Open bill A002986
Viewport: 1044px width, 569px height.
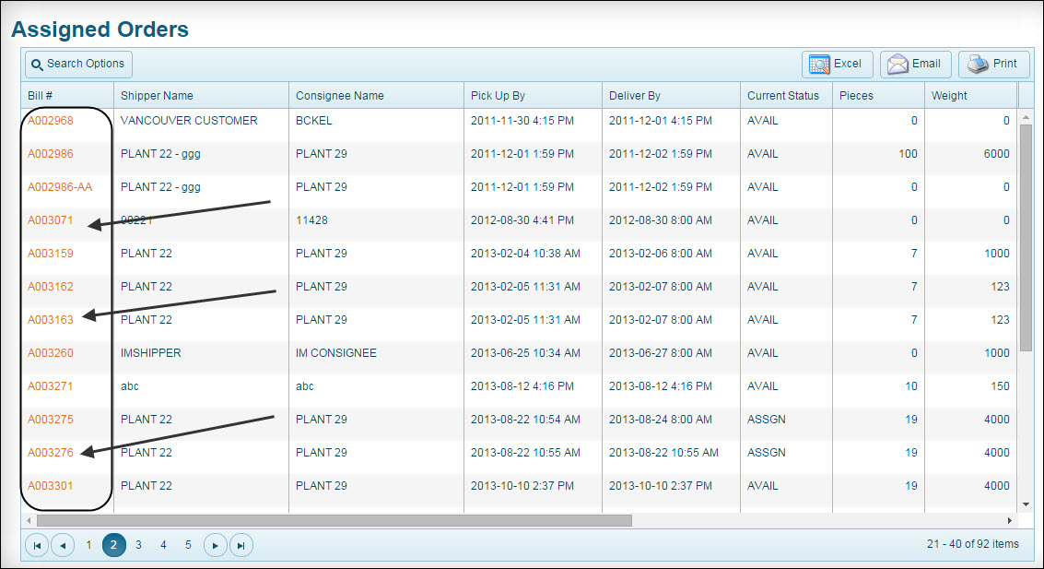coord(51,154)
